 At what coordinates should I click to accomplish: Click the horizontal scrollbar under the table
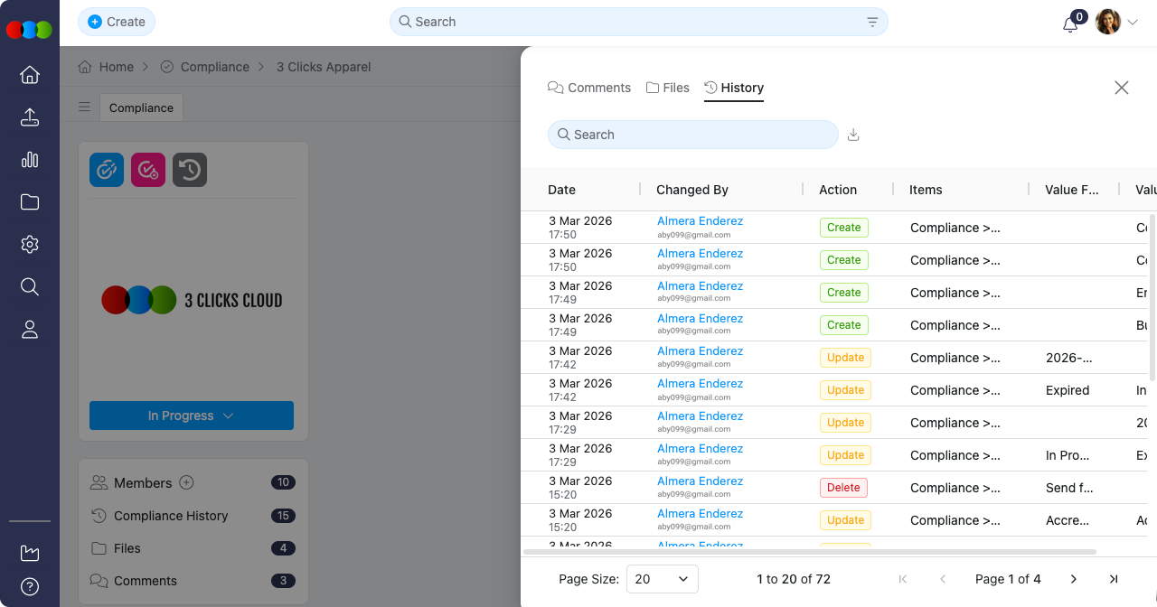coord(809,551)
